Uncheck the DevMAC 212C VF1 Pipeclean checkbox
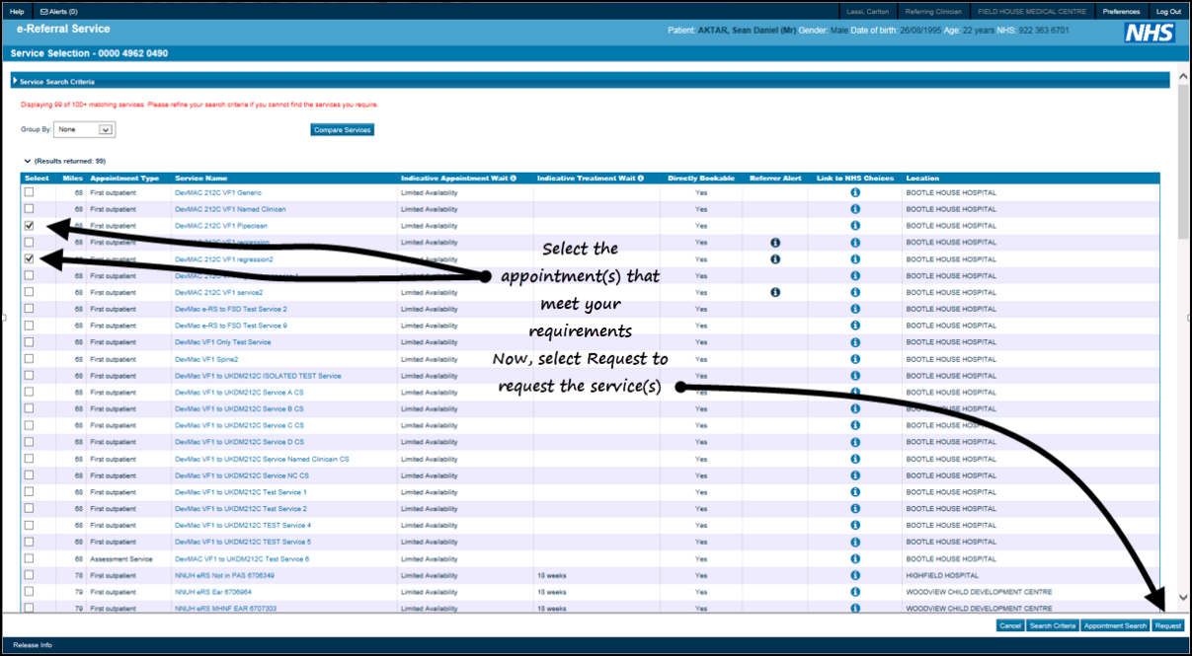This screenshot has height=656, width=1192. tap(30, 226)
